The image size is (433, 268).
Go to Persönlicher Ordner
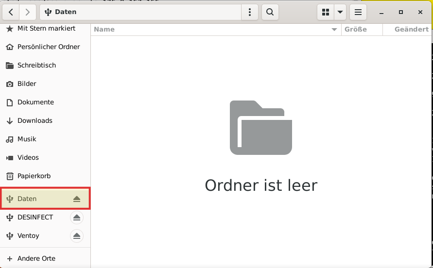(x=48, y=47)
